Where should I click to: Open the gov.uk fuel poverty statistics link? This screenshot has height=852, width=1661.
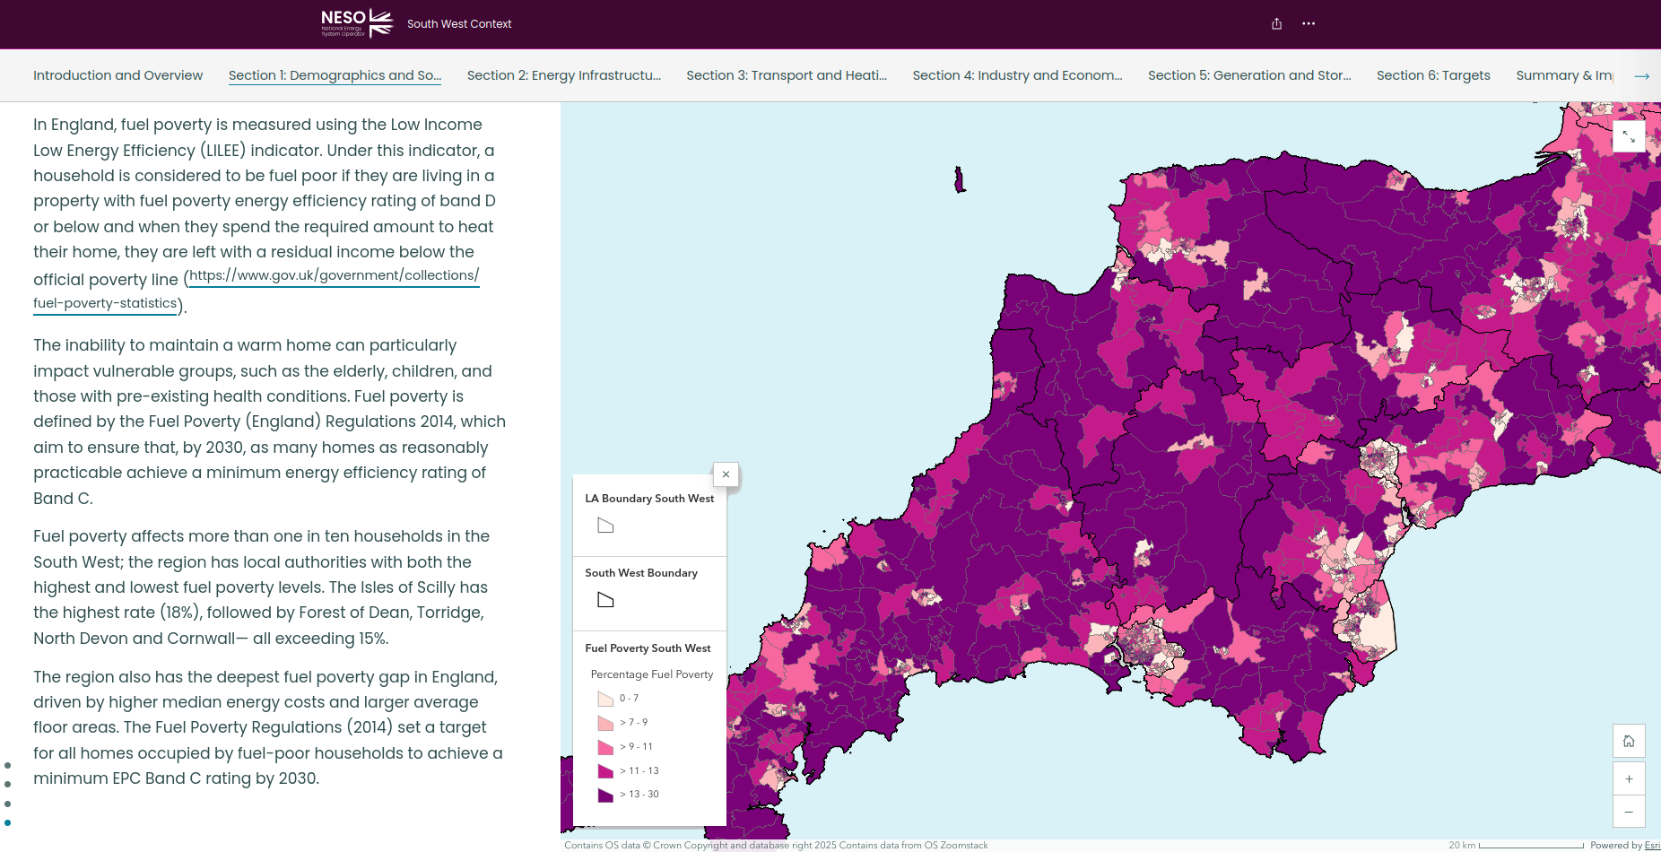(x=333, y=275)
